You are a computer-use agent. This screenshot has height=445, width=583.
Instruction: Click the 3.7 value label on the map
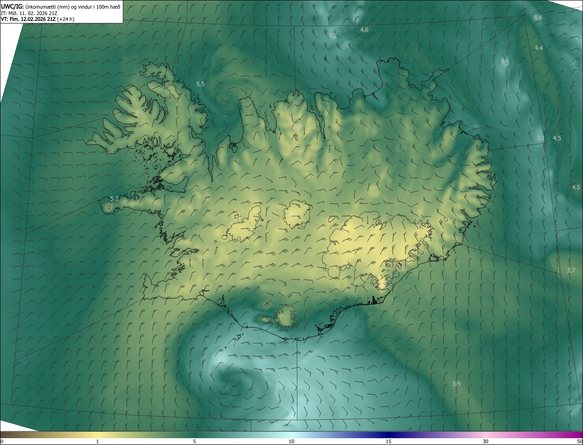point(571,271)
